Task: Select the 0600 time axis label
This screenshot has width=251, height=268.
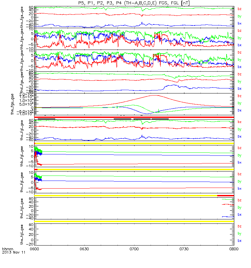Action: point(34,249)
